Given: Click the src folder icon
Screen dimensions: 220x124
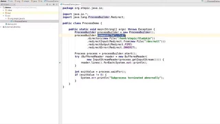Looking at the screenshot, I should (x=6, y=16).
